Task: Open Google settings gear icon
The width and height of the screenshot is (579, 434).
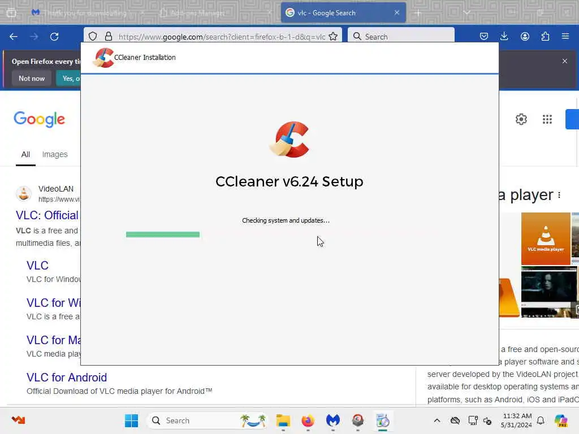Action: (521, 119)
